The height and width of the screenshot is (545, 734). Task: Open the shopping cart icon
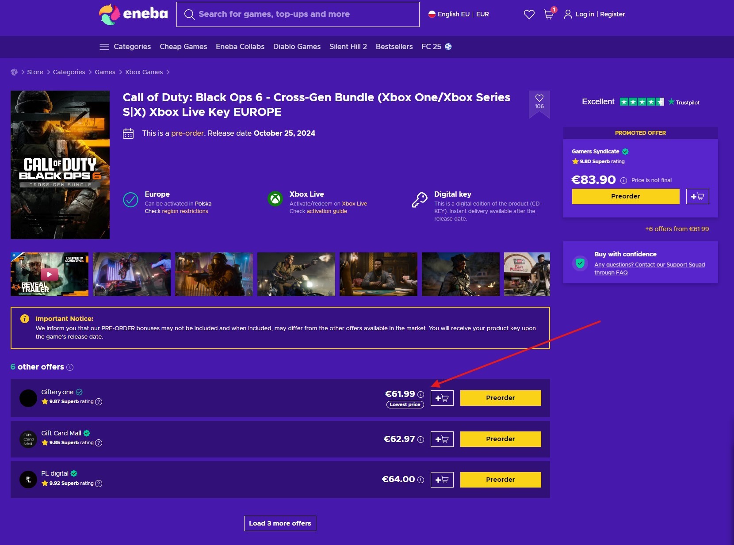[x=549, y=15]
